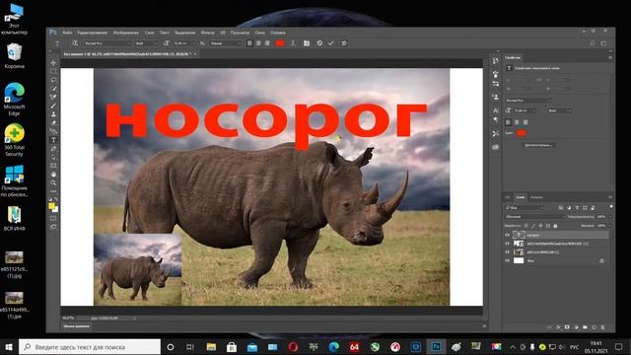
Task: Open the Справка menu
Action: [x=278, y=33]
